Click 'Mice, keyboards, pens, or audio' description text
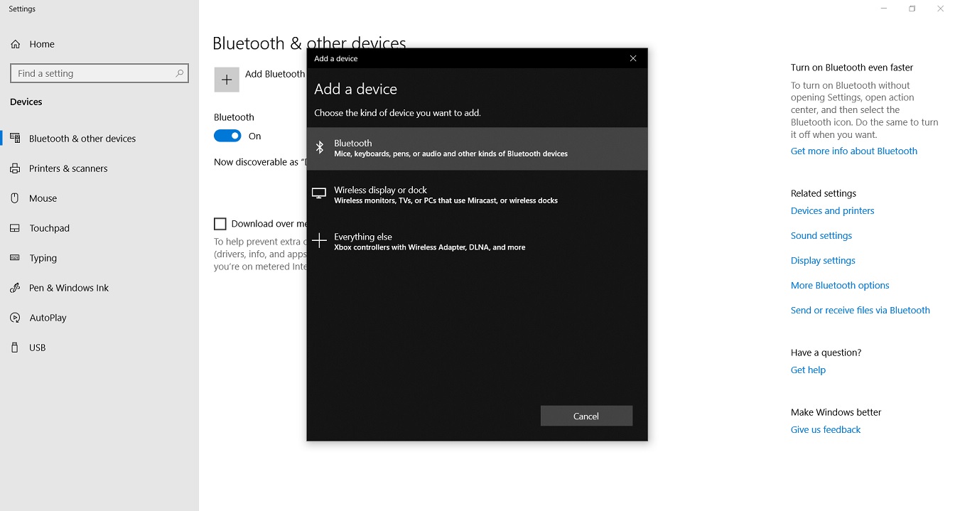Screen dimensions: 955x511 point(451,154)
